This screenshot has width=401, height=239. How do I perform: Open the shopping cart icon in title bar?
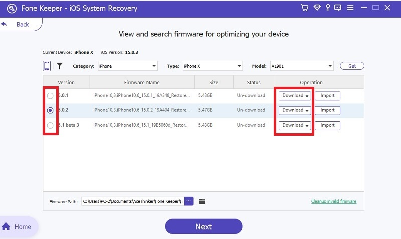(x=304, y=8)
